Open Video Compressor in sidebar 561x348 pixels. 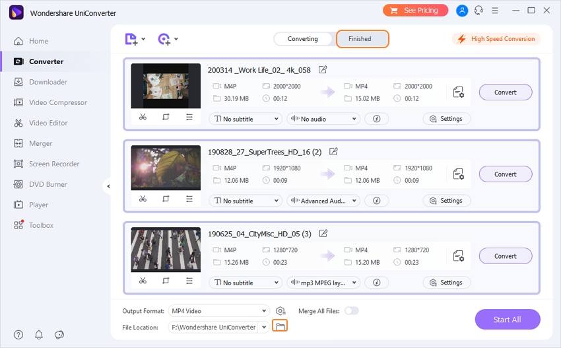point(50,102)
